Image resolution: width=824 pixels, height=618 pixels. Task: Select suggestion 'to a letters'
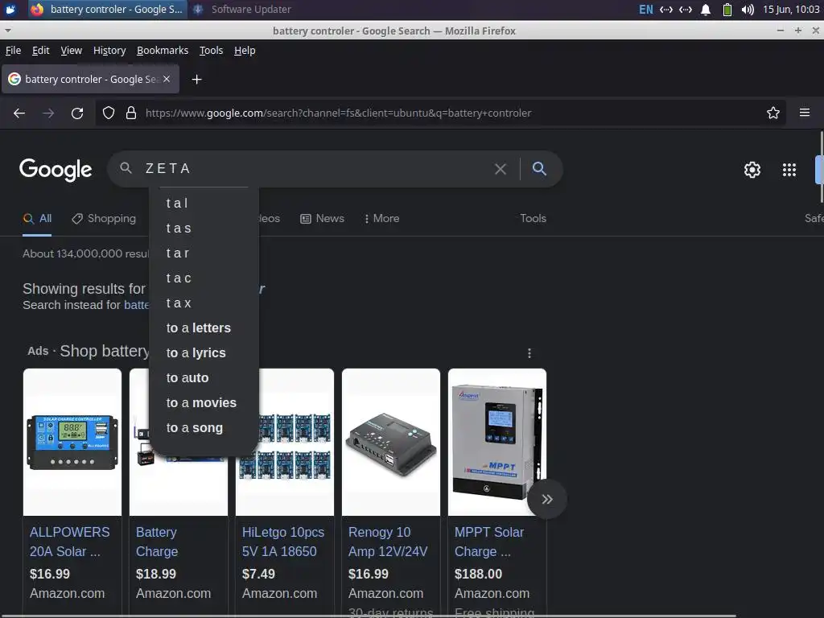pos(204,328)
